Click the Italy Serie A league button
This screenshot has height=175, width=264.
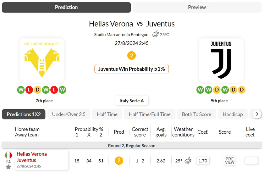coord(132,100)
